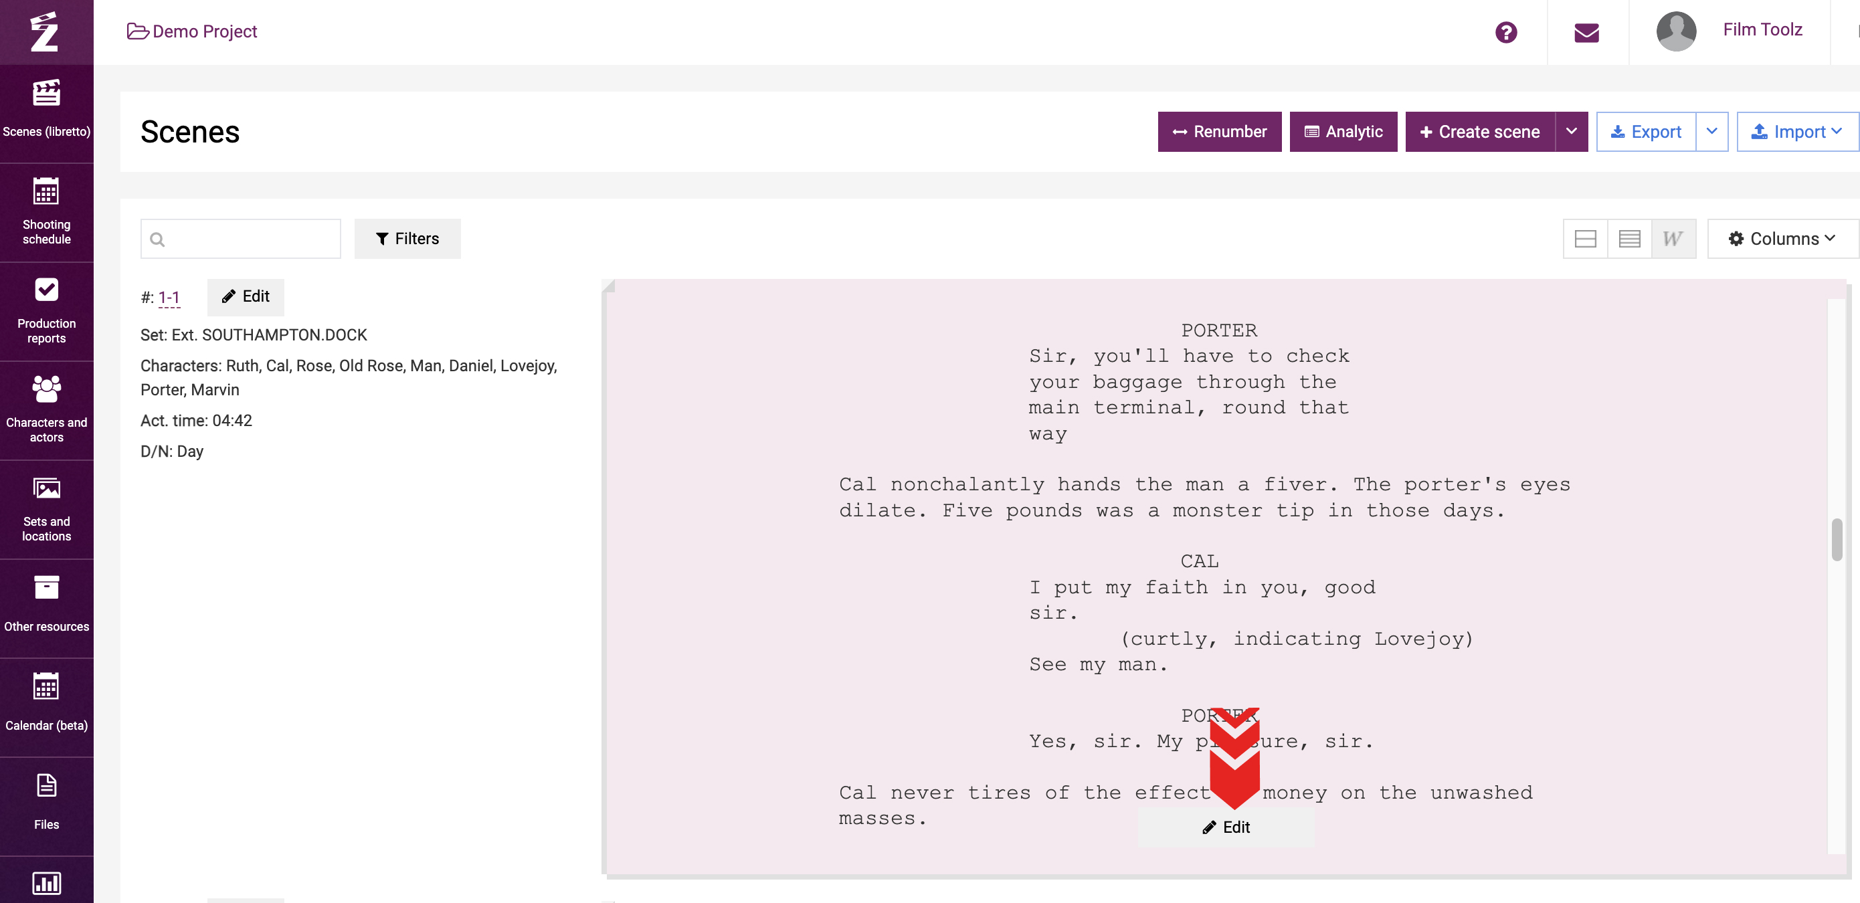Click Edit below the script text
The width and height of the screenshot is (1860, 903).
point(1225,827)
